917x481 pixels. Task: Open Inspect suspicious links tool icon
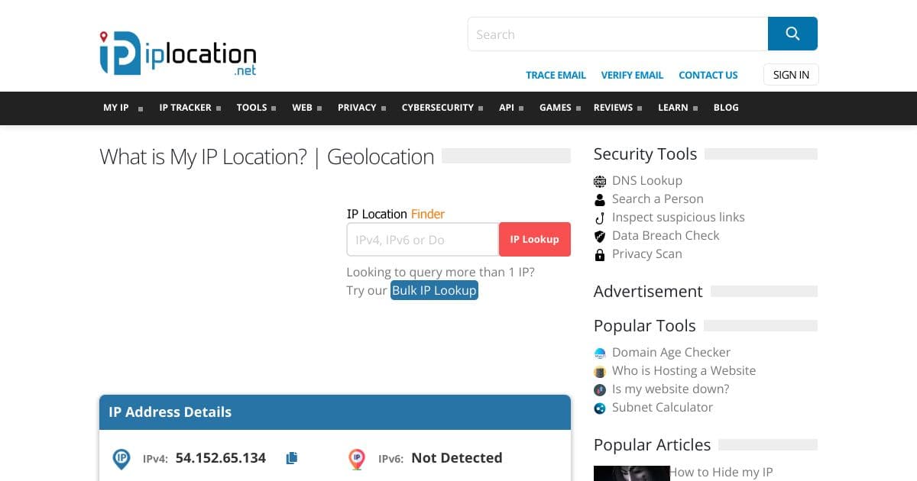pyautogui.click(x=600, y=217)
